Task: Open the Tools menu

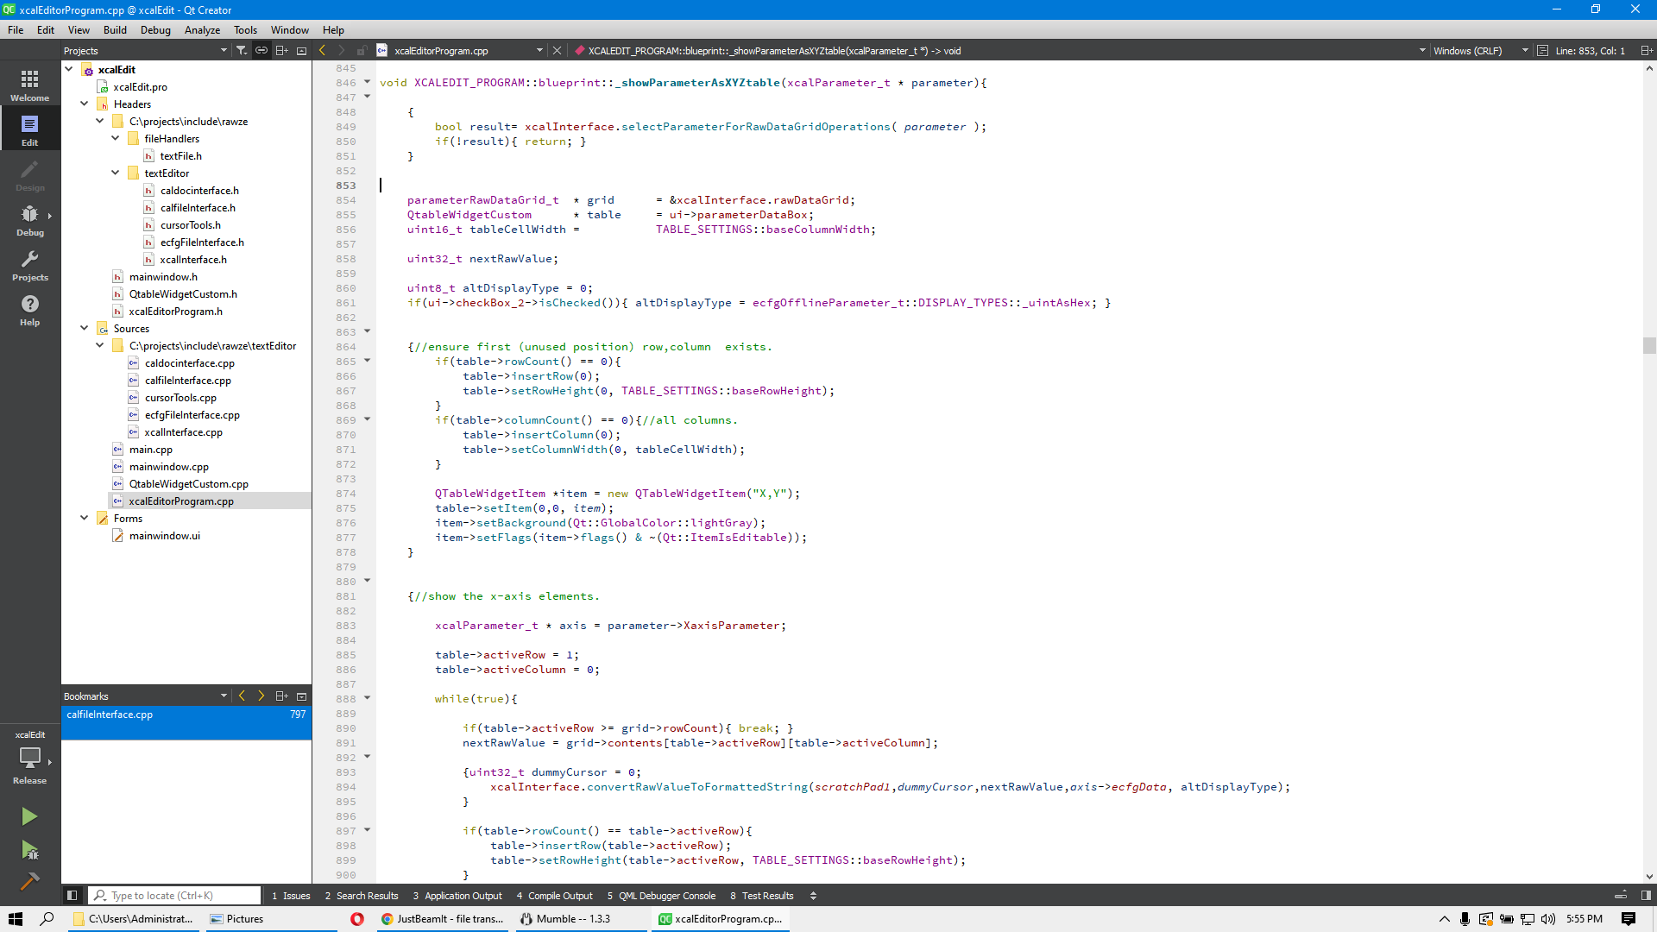Action: (x=245, y=29)
